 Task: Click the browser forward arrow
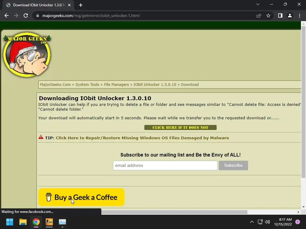[x=16, y=16]
